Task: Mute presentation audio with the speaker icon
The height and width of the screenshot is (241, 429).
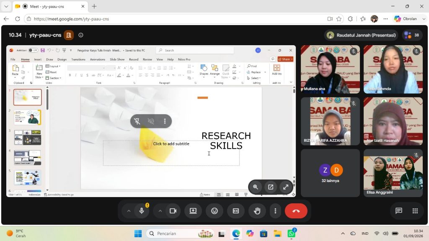Action: [151, 121]
